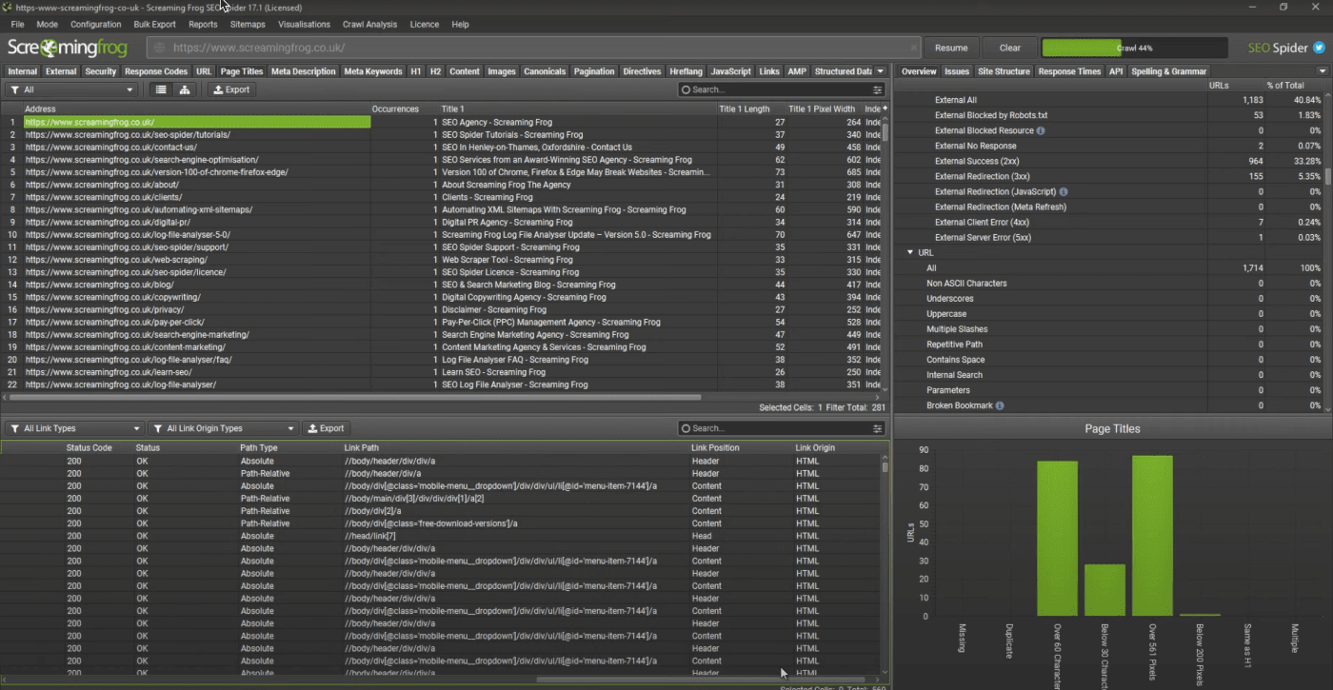Export the lower links table
Image resolution: width=1333 pixels, height=690 pixels.
coord(326,428)
